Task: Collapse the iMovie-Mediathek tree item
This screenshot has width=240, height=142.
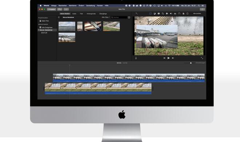Action: [39, 30]
